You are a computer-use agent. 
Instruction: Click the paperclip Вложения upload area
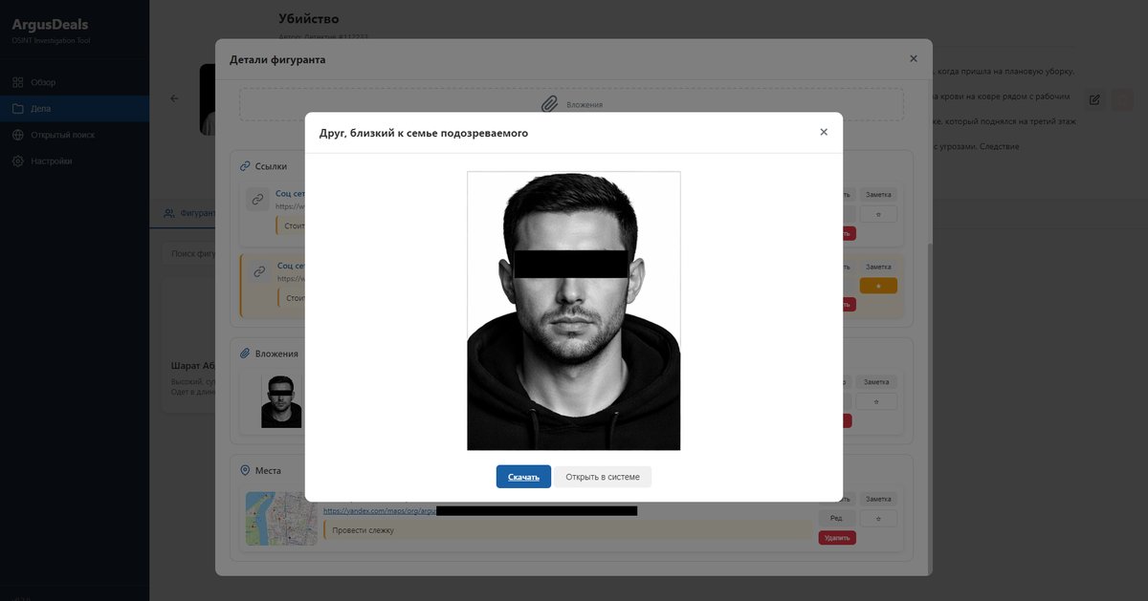pyautogui.click(x=571, y=104)
